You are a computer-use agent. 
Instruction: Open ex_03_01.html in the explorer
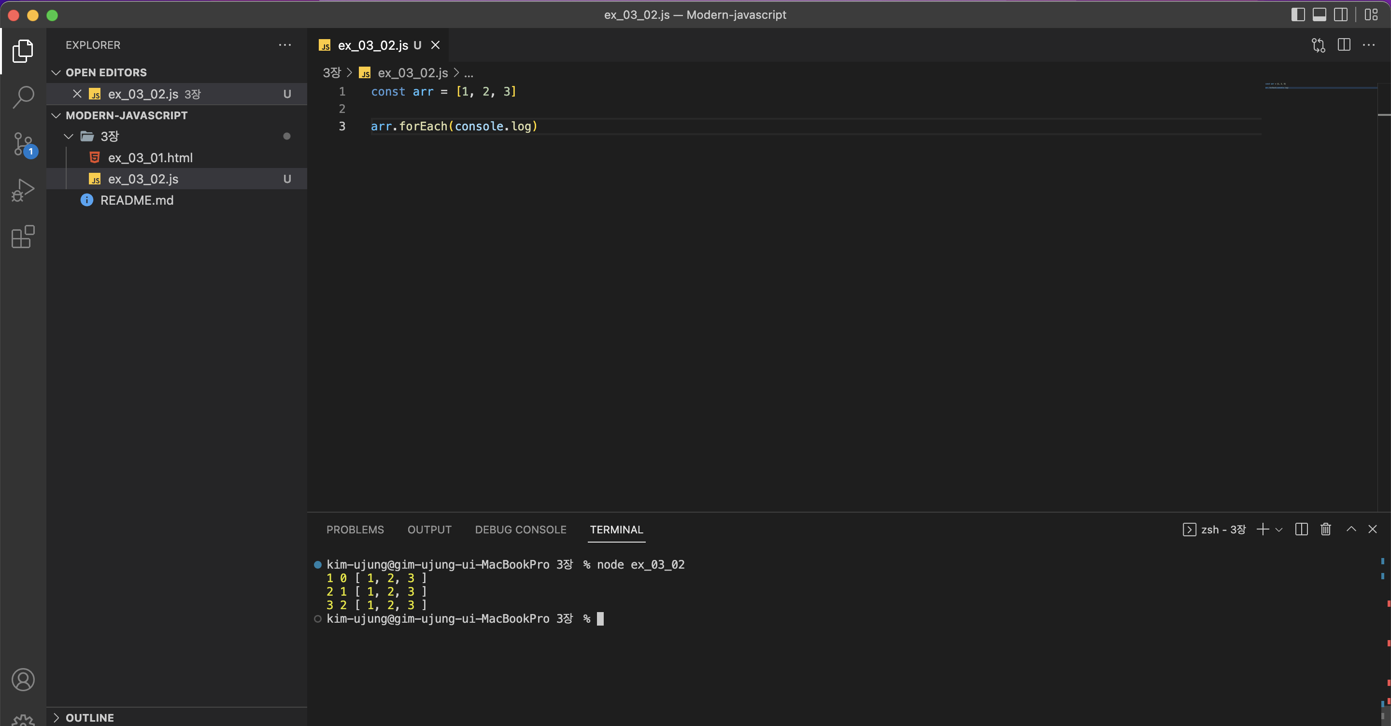click(x=150, y=158)
